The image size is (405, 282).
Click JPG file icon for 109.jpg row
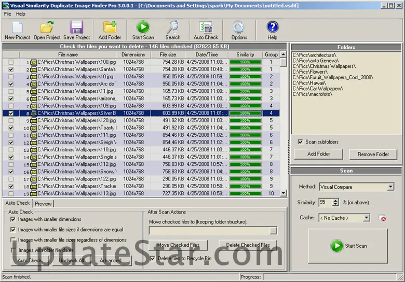34,106
